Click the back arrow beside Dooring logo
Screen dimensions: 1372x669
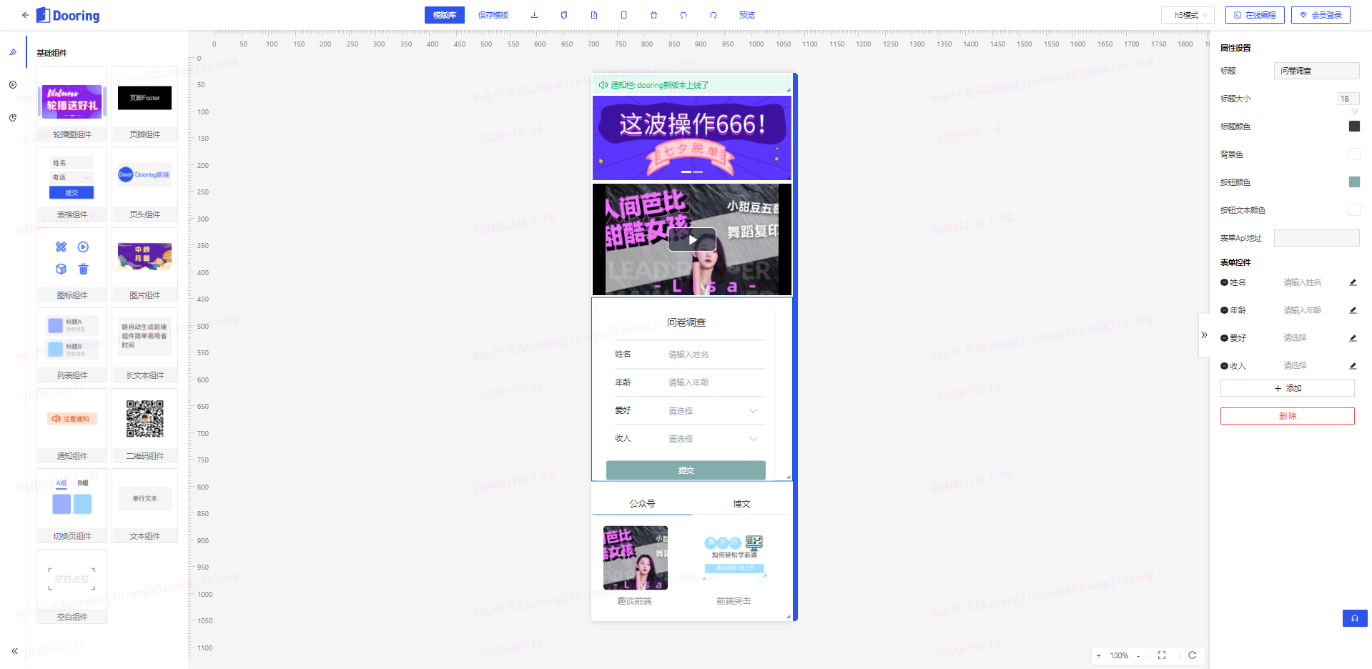[x=25, y=15]
